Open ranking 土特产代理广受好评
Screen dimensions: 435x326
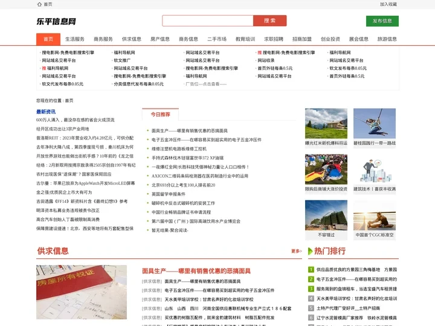[x=348, y=308]
